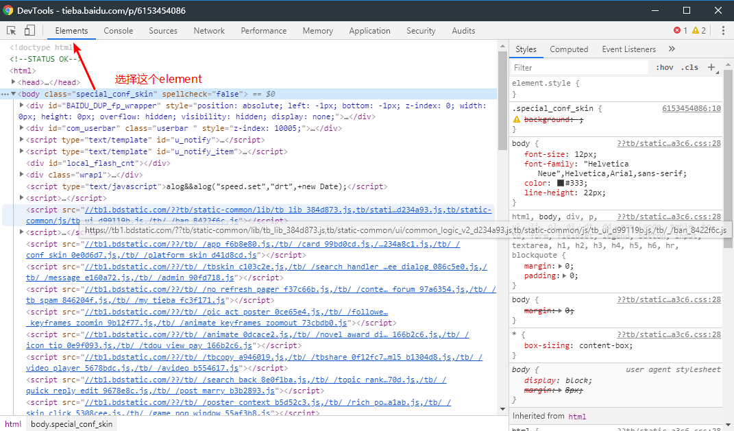Select the local_flash_cnt div row

click(x=98, y=163)
